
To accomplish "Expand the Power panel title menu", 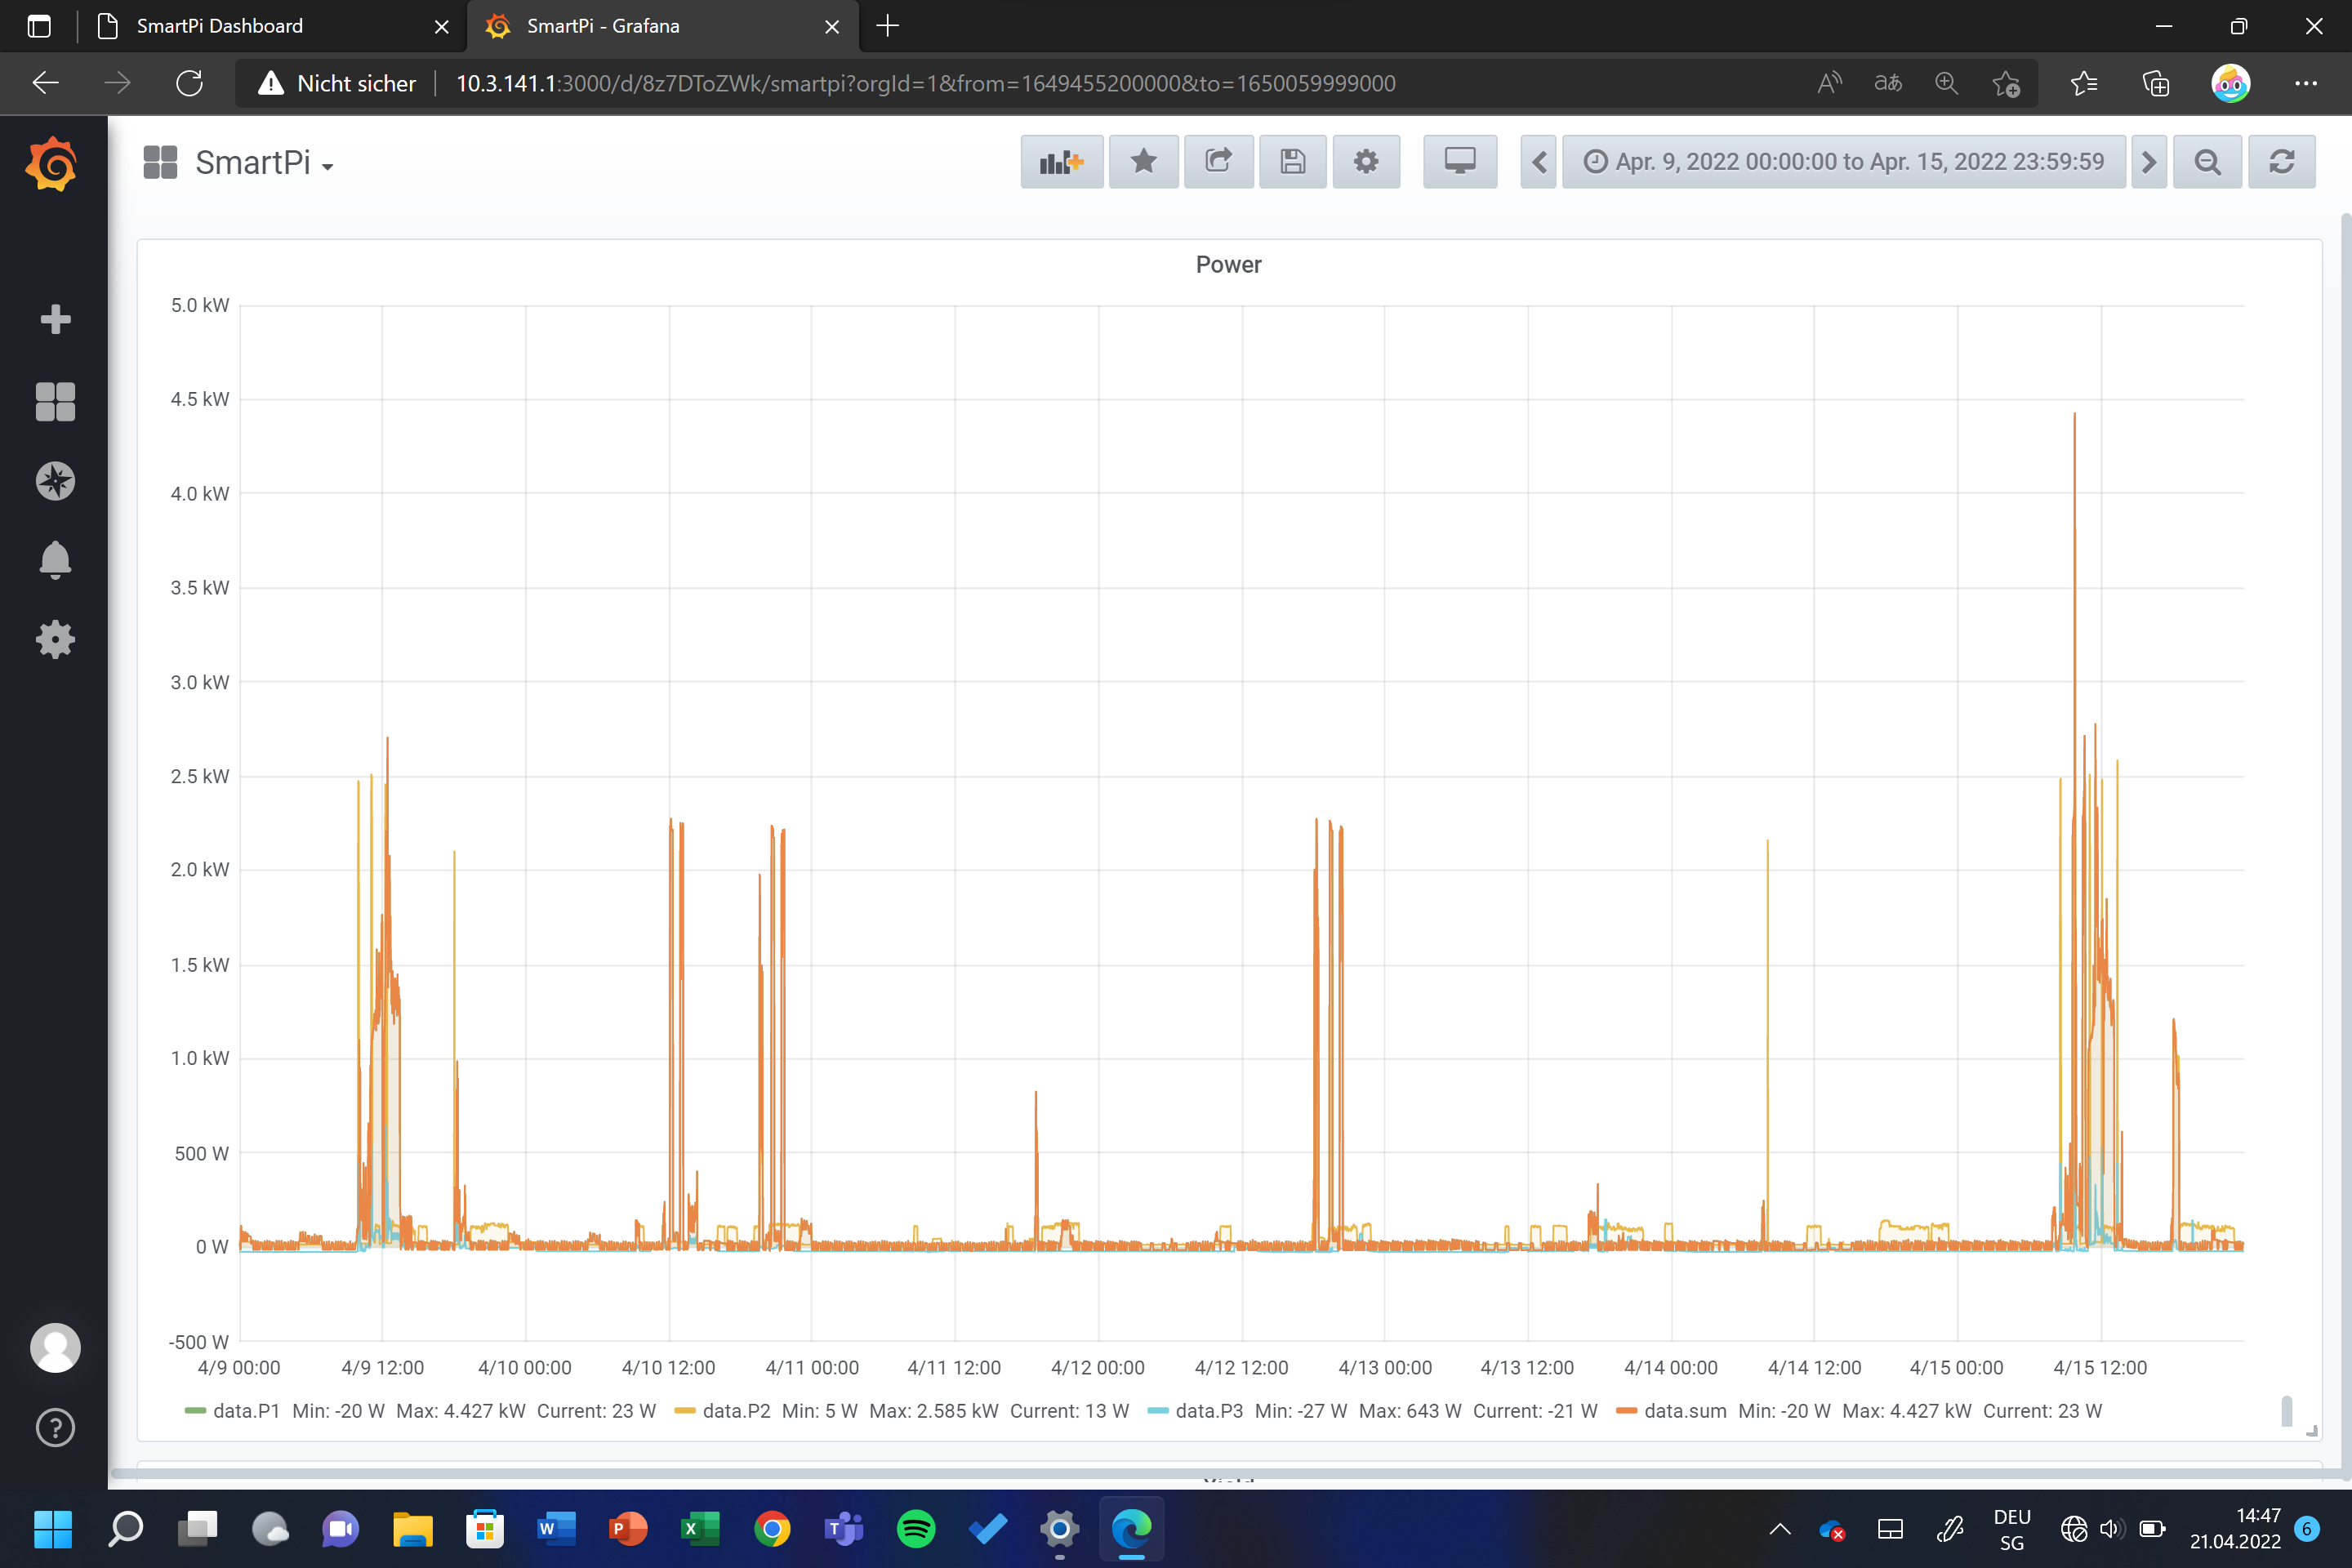I will point(1228,265).
